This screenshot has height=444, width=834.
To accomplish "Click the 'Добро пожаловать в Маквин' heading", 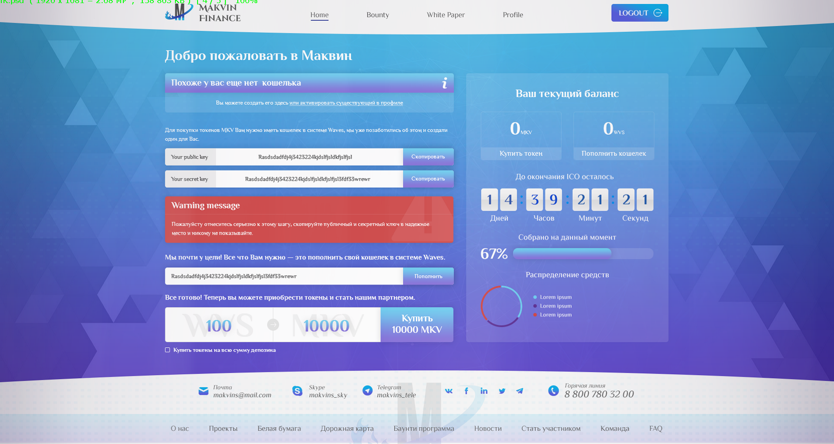I will click(259, 56).
